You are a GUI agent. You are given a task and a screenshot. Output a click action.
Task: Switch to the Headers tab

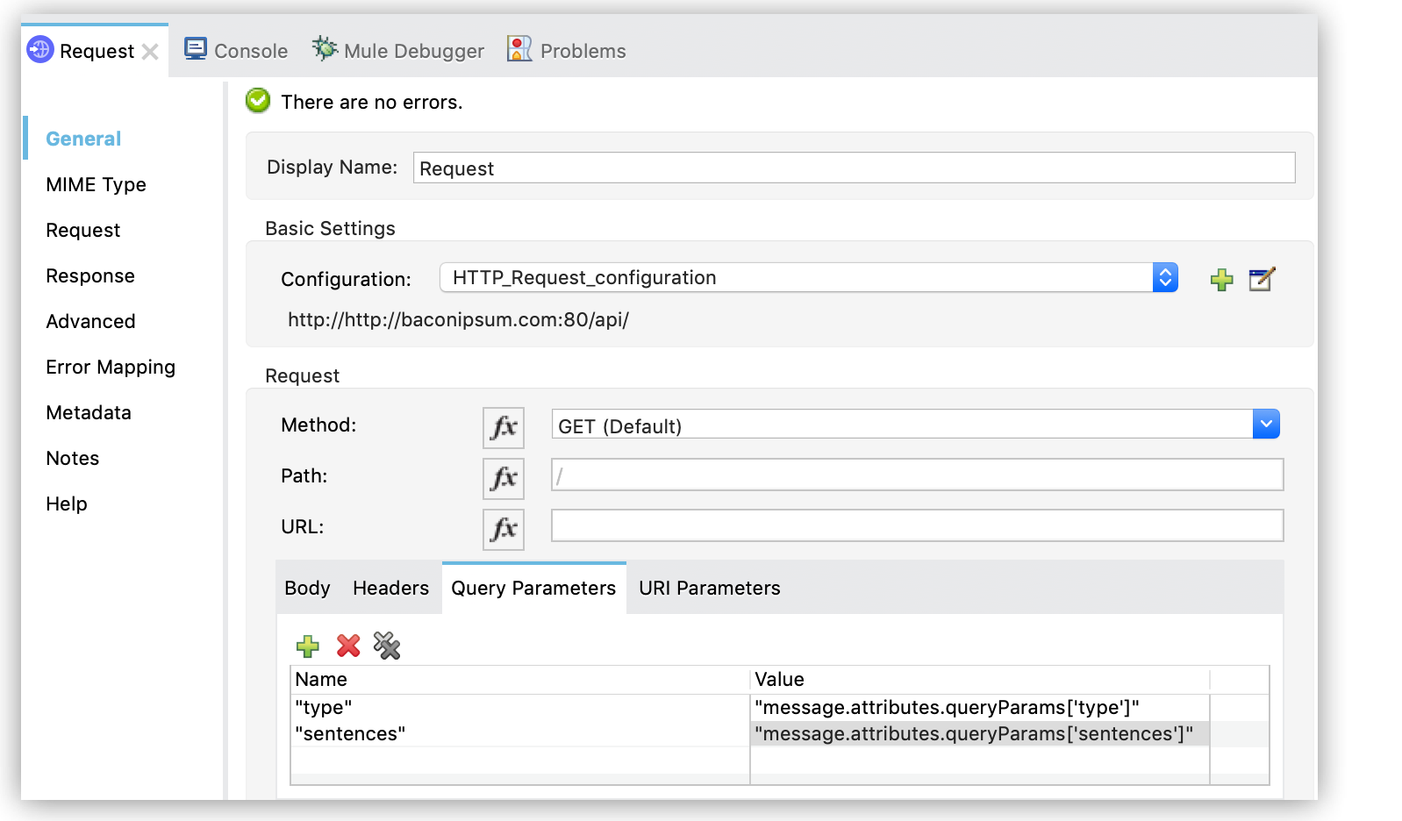(390, 588)
